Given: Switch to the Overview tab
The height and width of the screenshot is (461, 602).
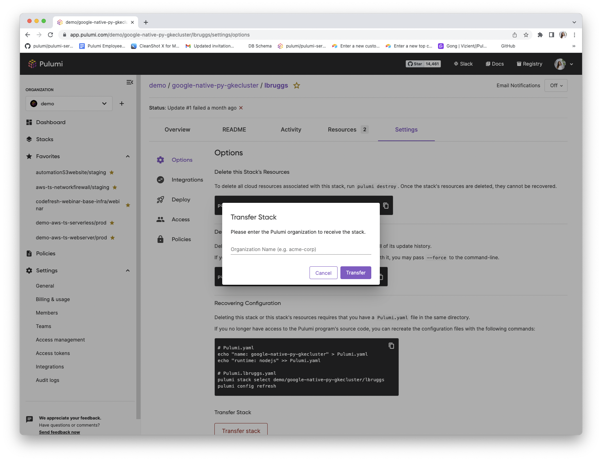Looking at the screenshot, I should tap(177, 130).
